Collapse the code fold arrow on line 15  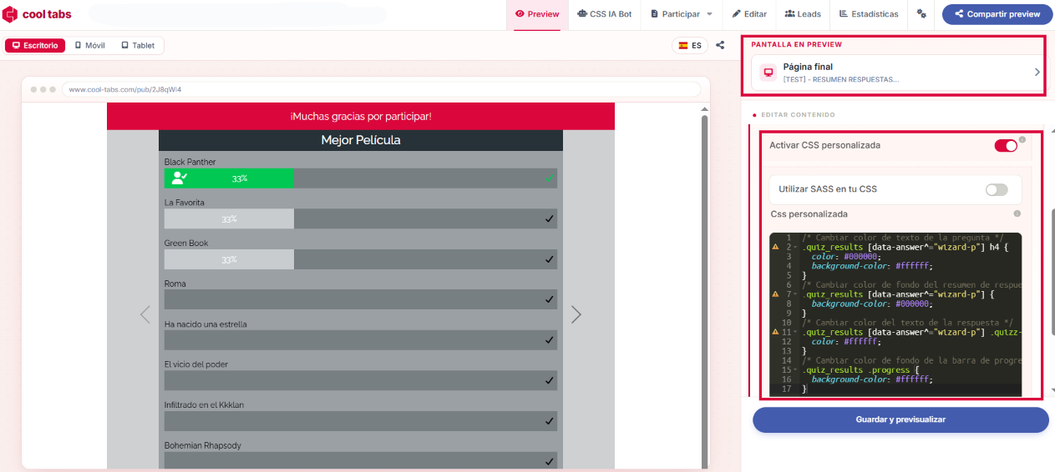[x=795, y=370]
